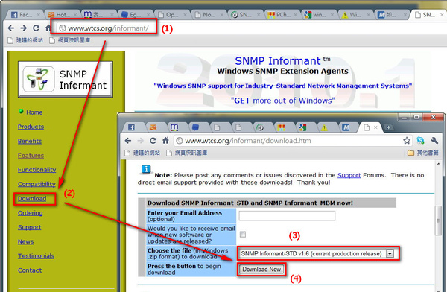Open the Home link in the sidebar
Screen dimensions: 447x292
[34, 112]
